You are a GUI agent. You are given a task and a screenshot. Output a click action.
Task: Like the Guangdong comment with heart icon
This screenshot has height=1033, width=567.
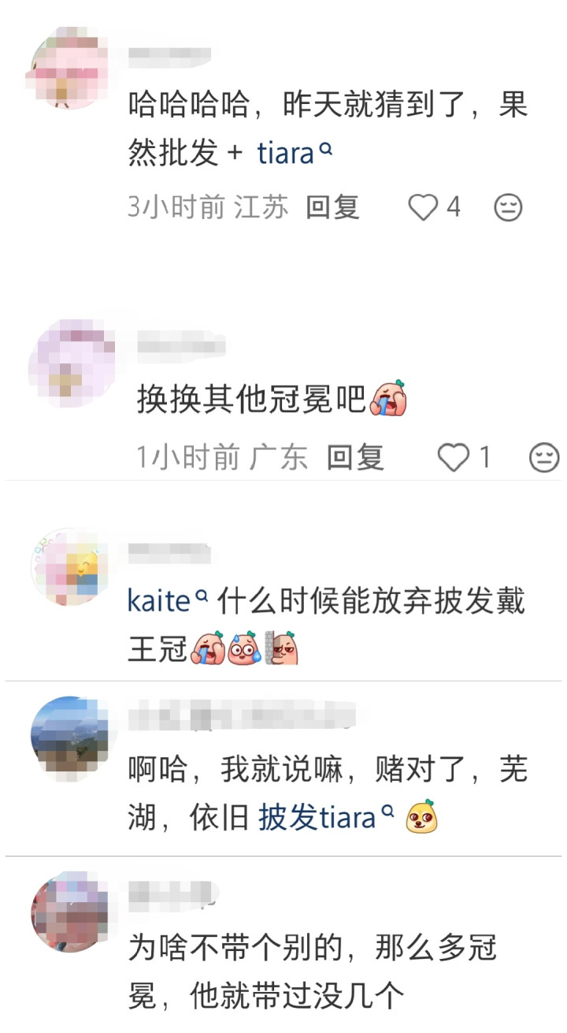click(x=453, y=458)
